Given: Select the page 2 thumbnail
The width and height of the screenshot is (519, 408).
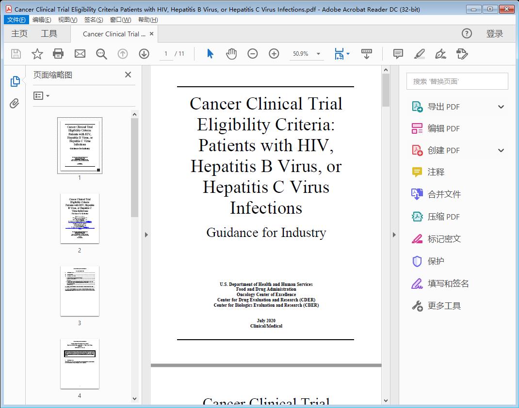Looking at the screenshot, I should [80, 218].
